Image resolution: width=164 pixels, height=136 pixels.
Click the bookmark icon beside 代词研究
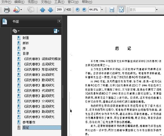pyautogui.click(x=19, y=90)
